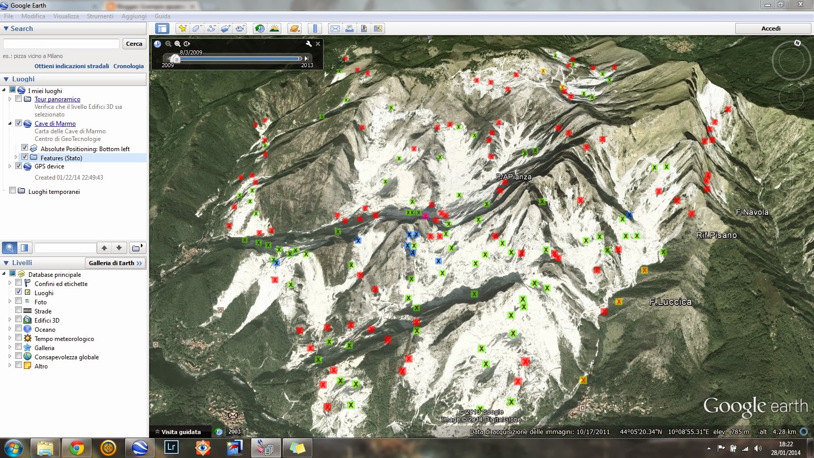Start recording a tour with camera icon
This screenshot has width=814, height=458.
pyautogui.click(x=240, y=28)
